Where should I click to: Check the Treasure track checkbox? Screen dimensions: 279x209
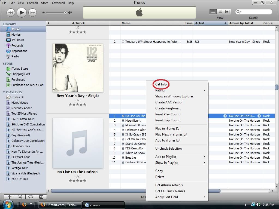point(123,42)
